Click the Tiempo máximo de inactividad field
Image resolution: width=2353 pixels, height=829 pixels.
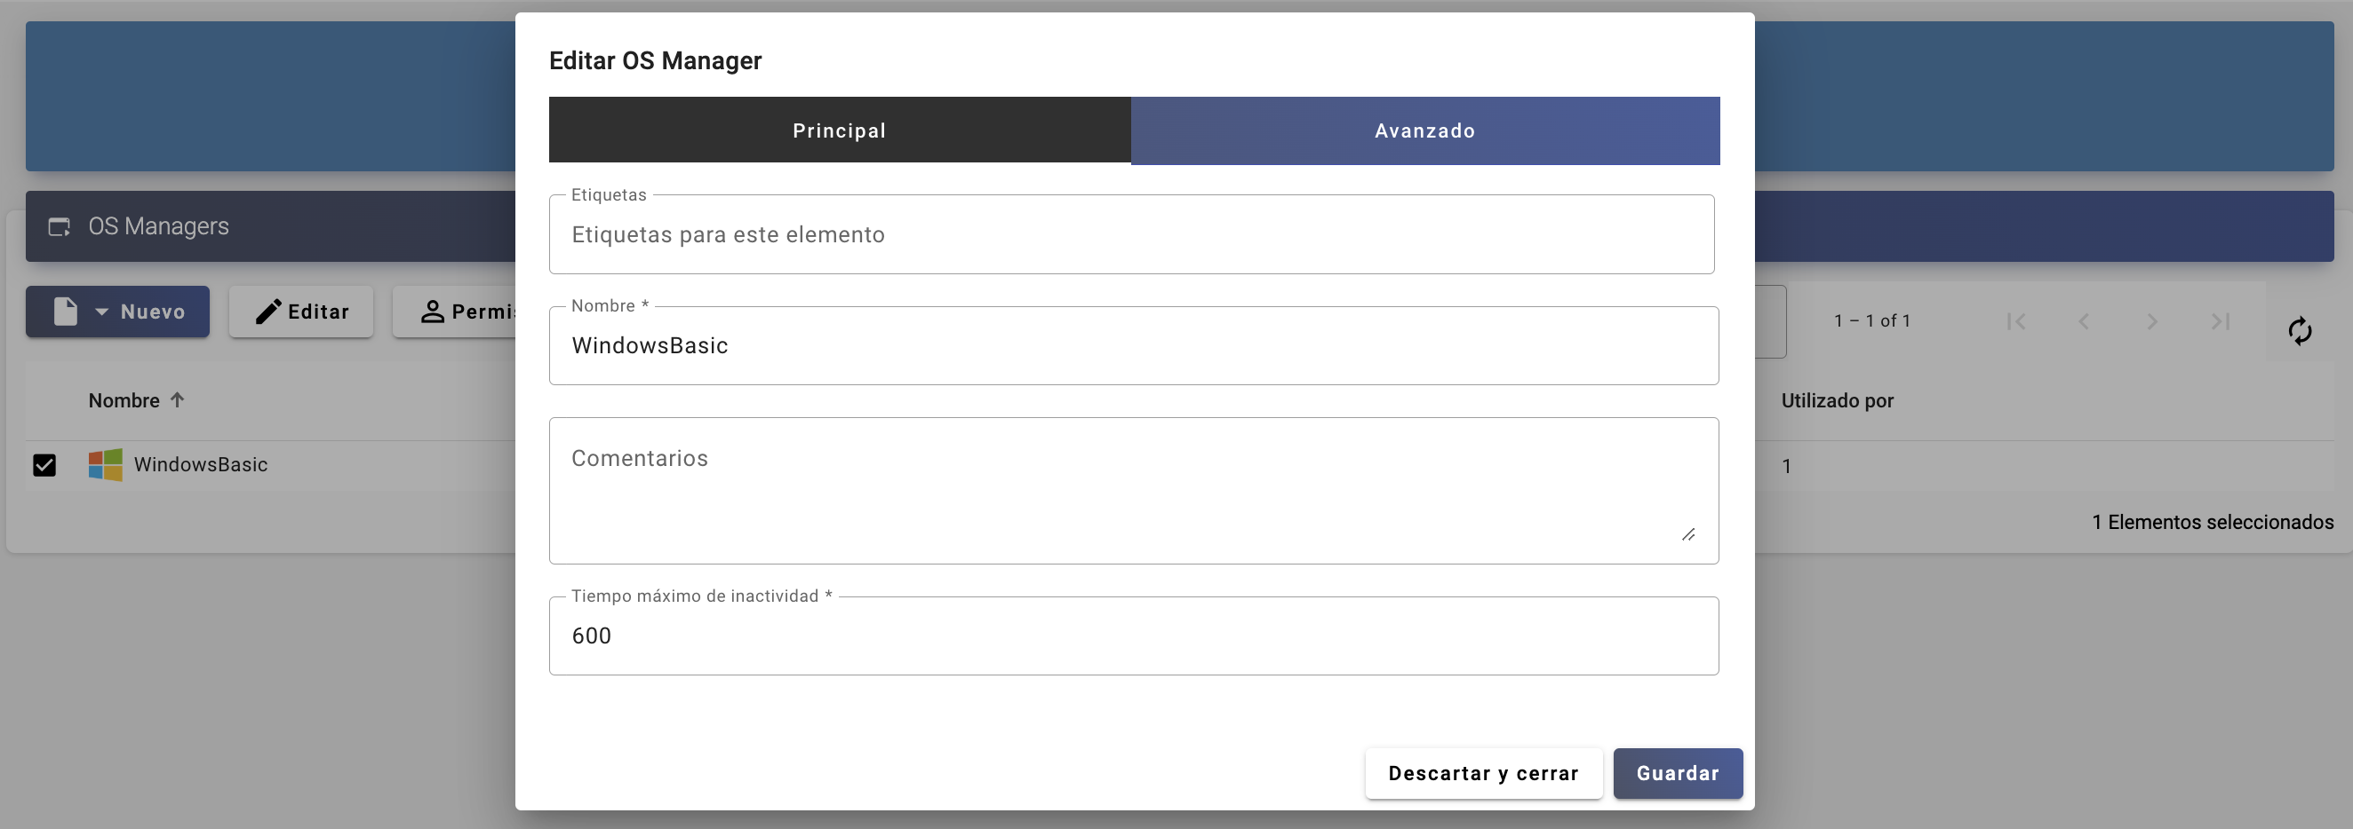click(x=1133, y=636)
